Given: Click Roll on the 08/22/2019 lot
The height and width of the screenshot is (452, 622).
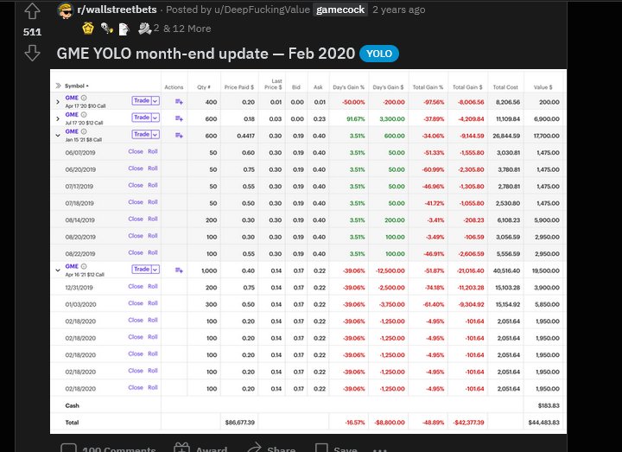Looking at the screenshot, I should point(153,252).
